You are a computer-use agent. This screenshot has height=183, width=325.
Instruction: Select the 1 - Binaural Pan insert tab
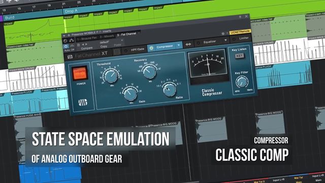[87, 39]
